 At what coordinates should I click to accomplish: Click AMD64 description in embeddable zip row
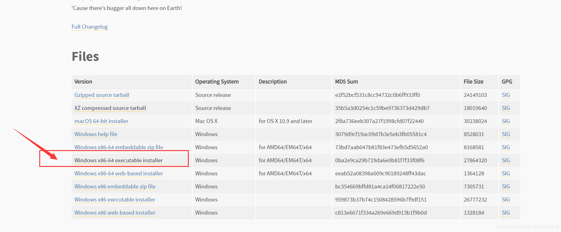(x=285, y=147)
